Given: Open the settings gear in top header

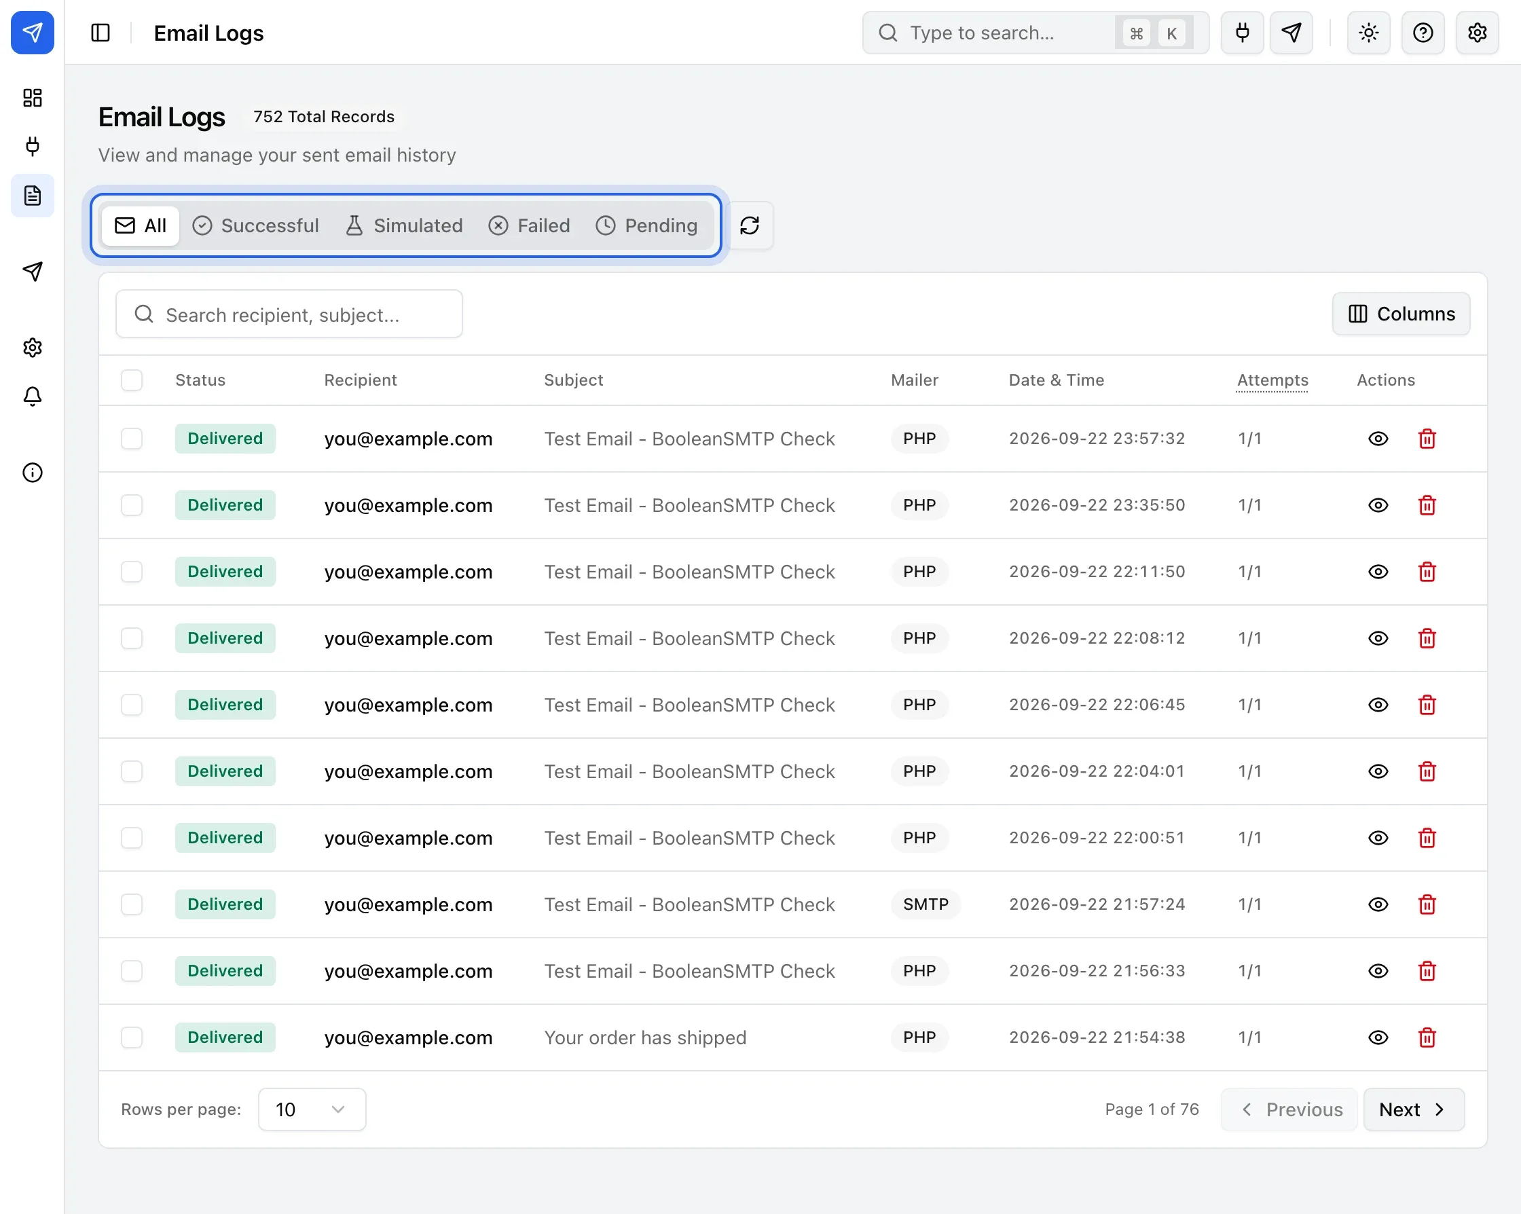Looking at the screenshot, I should 1478,33.
